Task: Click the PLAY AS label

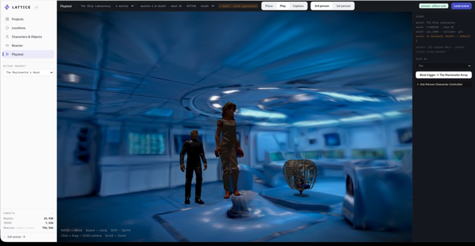Action: (x=421, y=59)
